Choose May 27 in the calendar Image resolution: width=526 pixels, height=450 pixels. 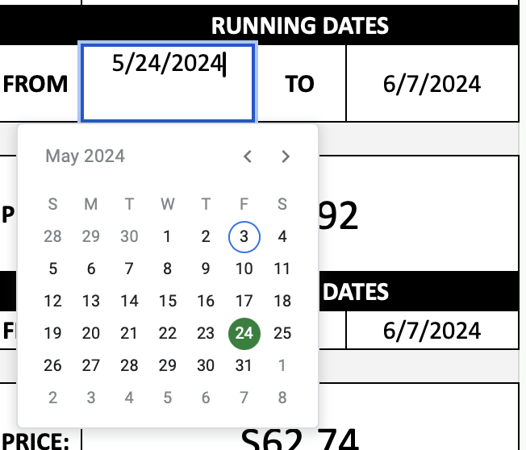[91, 365]
